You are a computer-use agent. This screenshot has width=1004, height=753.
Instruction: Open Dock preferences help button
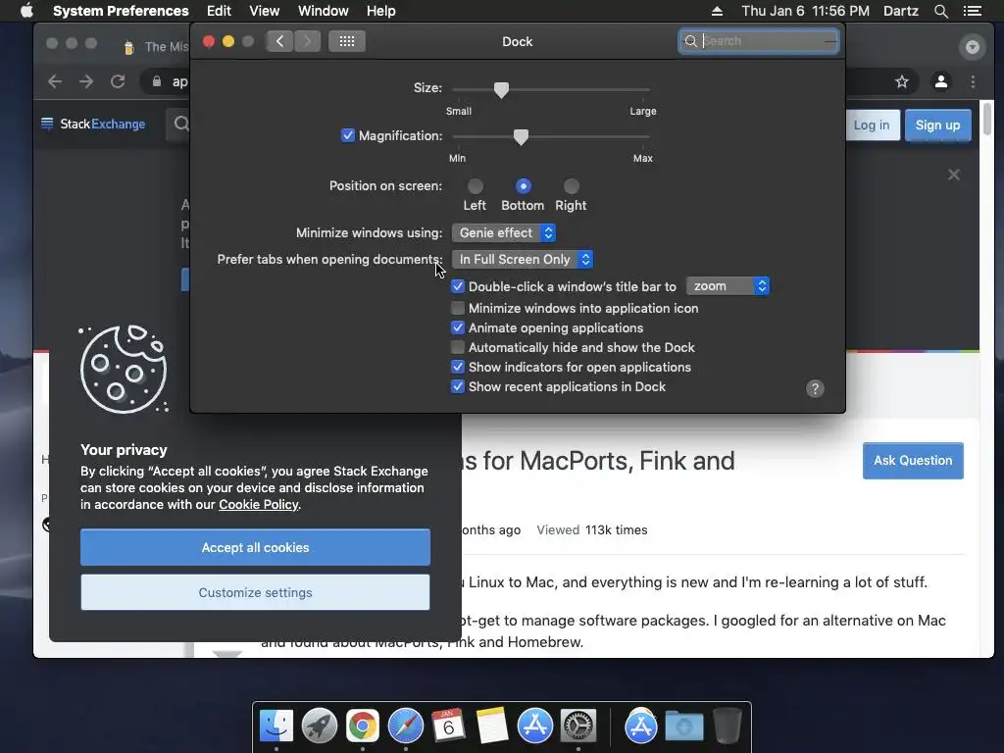click(815, 388)
